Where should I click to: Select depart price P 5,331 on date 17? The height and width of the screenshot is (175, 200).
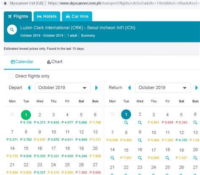point(54,156)
